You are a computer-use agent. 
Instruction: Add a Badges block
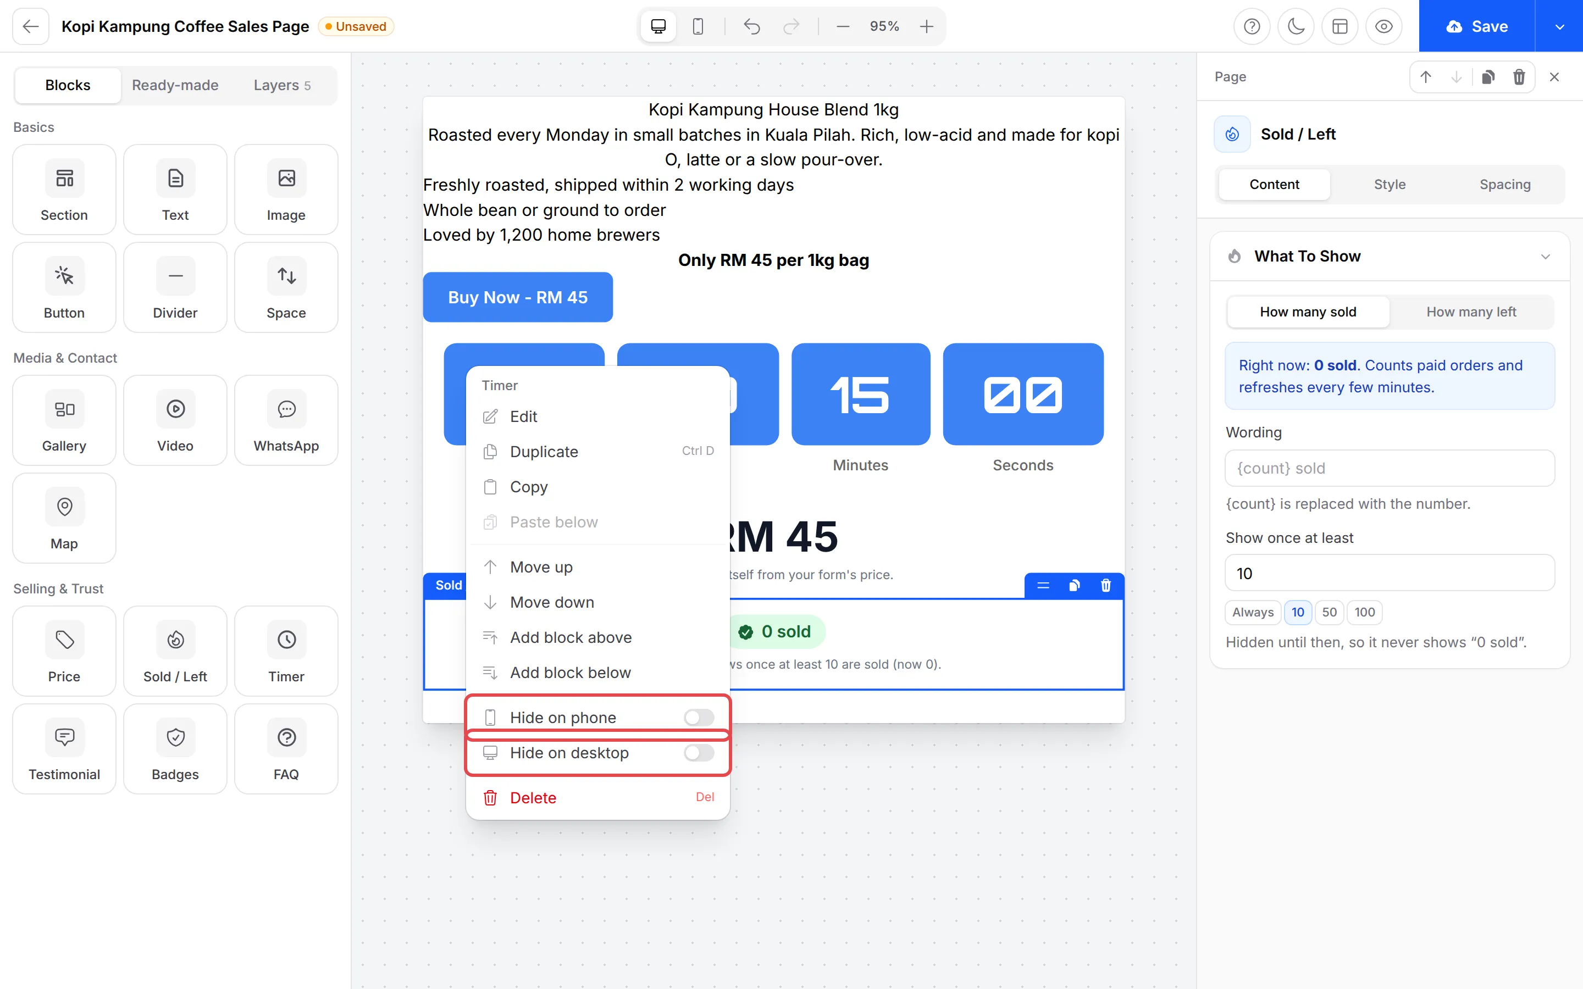coord(175,749)
